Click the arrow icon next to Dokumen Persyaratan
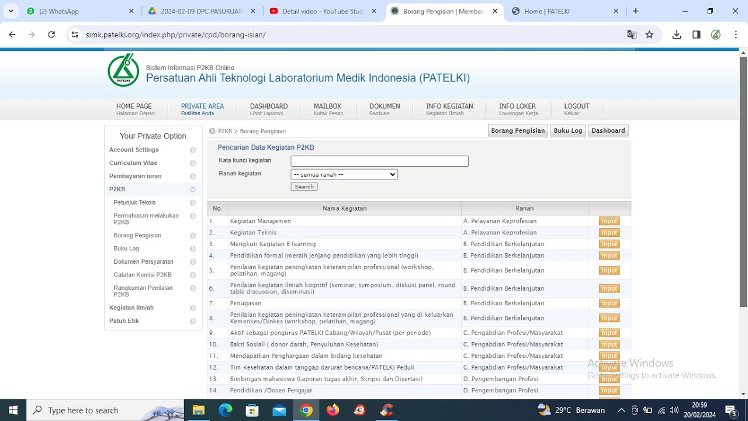748x421 pixels. coord(193,262)
